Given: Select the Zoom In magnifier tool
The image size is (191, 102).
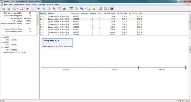Looking at the screenshot, I should 39,9.
